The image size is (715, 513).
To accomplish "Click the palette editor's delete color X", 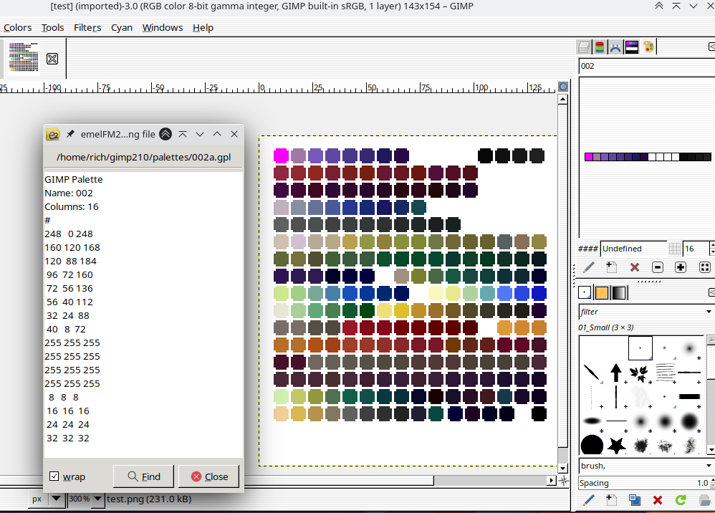I will coord(634,267).
